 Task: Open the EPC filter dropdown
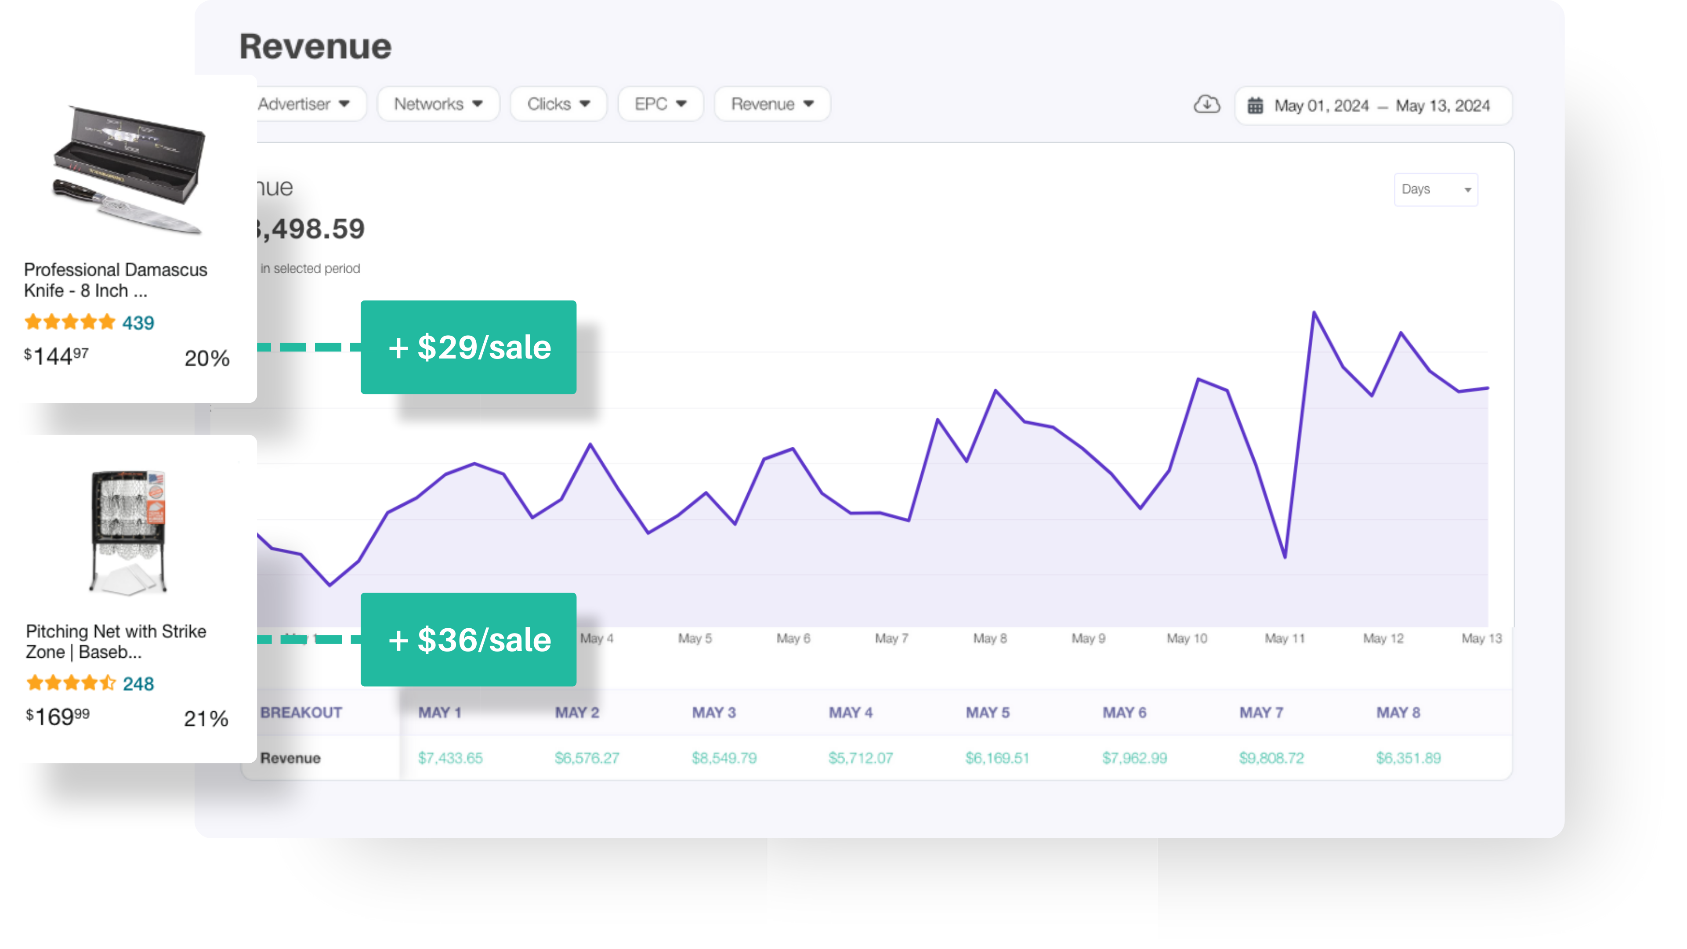click(x=660, y=104)
